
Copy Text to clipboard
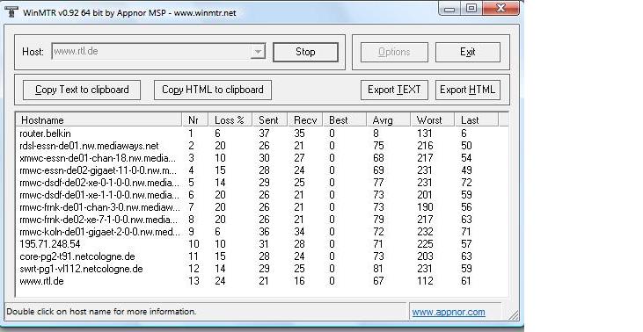tap(82, 90)
